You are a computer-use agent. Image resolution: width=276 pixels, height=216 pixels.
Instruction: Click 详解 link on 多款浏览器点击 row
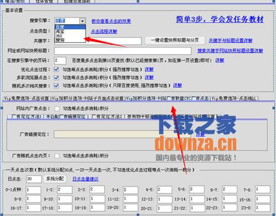[x=149, y=77]
